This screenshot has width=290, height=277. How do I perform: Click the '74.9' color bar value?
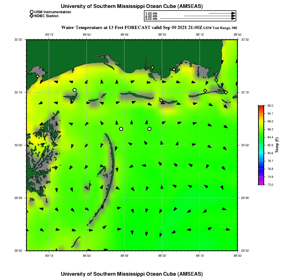[x=270, y=177]
